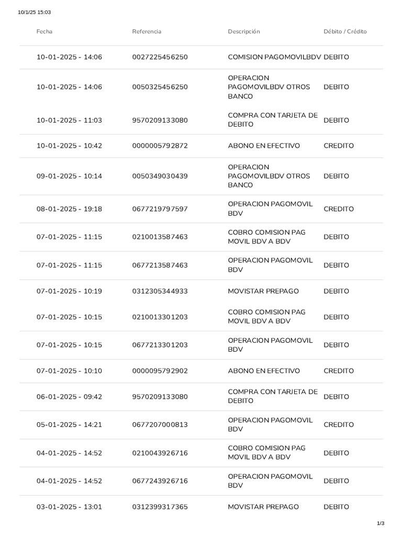Viewport: 402px width, 536px height.
Task: Click the 08-01-2025 - 19:18 date
Action: (69, 209)
